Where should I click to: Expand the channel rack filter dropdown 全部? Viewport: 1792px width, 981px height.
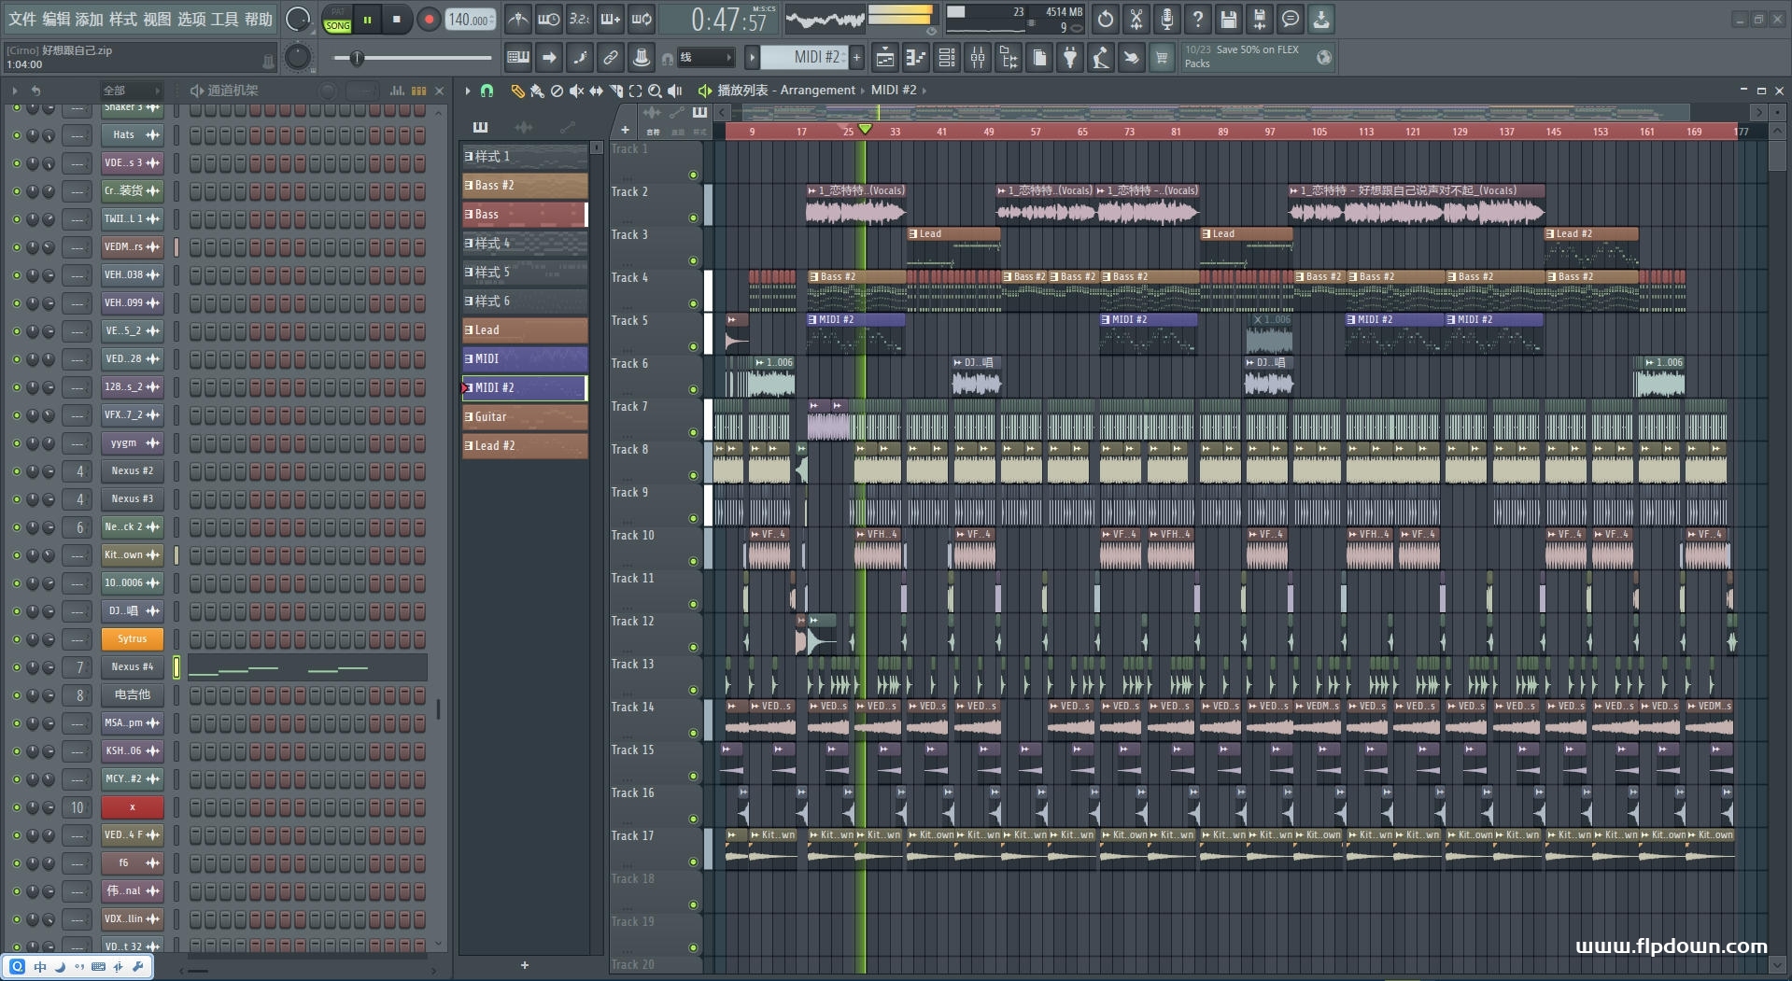tap(131, 91)
